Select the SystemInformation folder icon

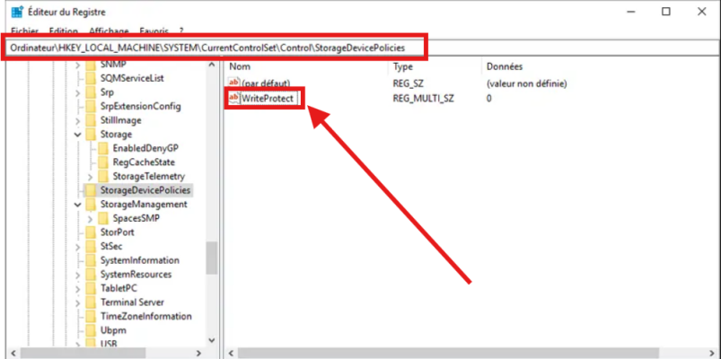(x=91, y=260)
